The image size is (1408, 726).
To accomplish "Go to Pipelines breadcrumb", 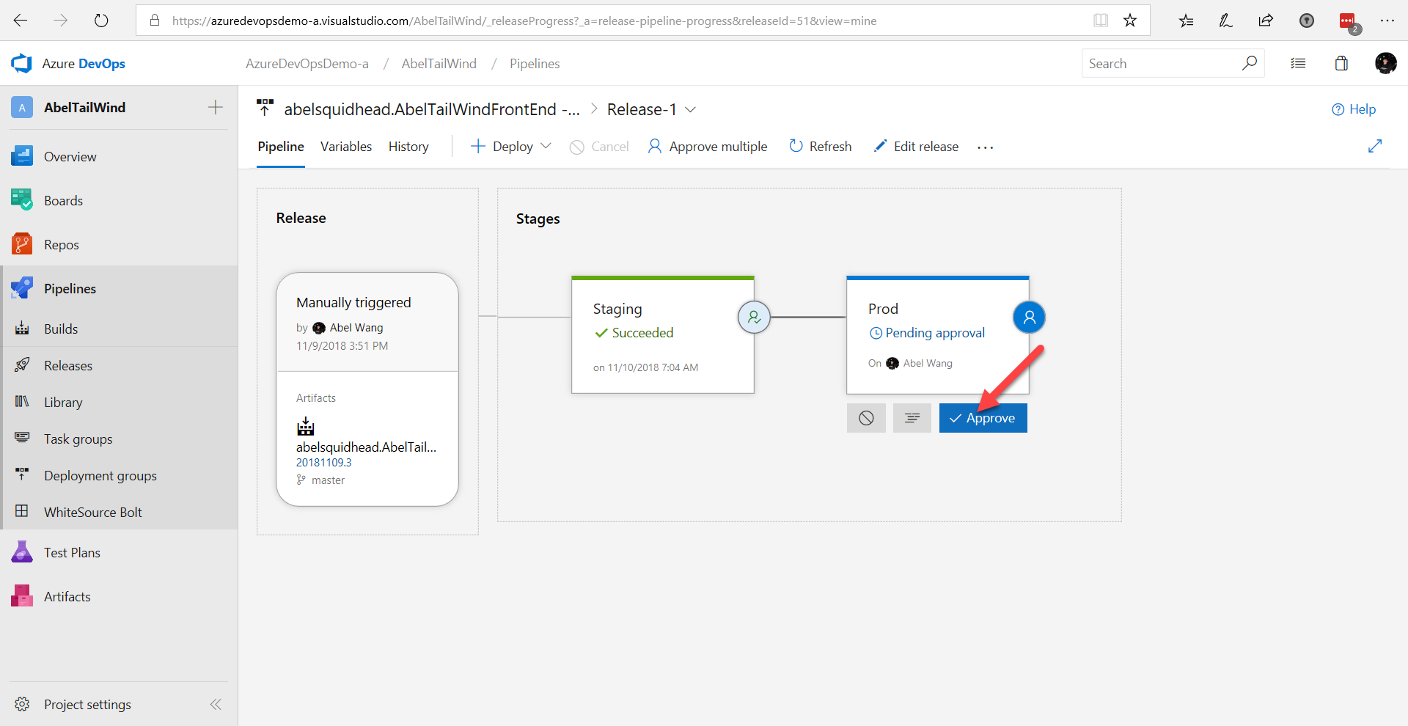I will click(535, 64).
